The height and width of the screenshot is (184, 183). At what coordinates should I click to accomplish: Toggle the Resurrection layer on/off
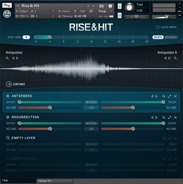(8, 117)
